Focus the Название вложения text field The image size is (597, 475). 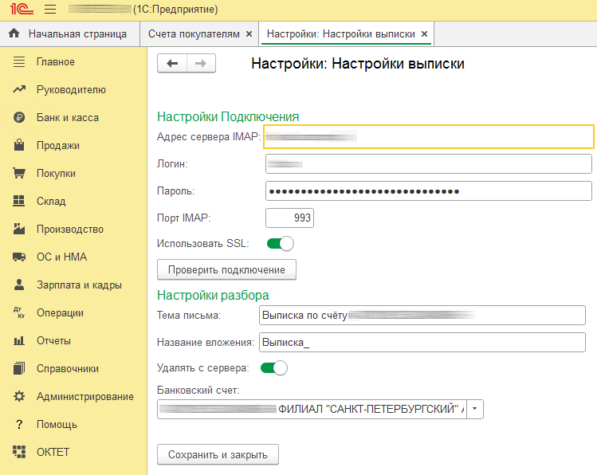pyautogui.click(x=422, y=342)
